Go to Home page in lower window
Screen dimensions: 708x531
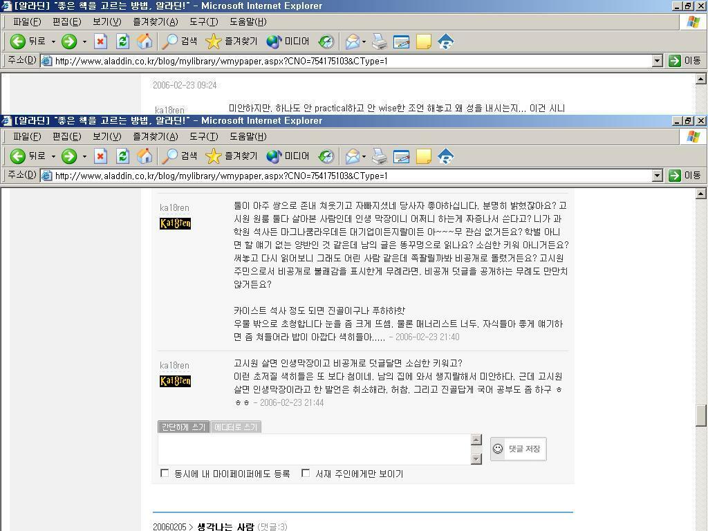[145, 156]
